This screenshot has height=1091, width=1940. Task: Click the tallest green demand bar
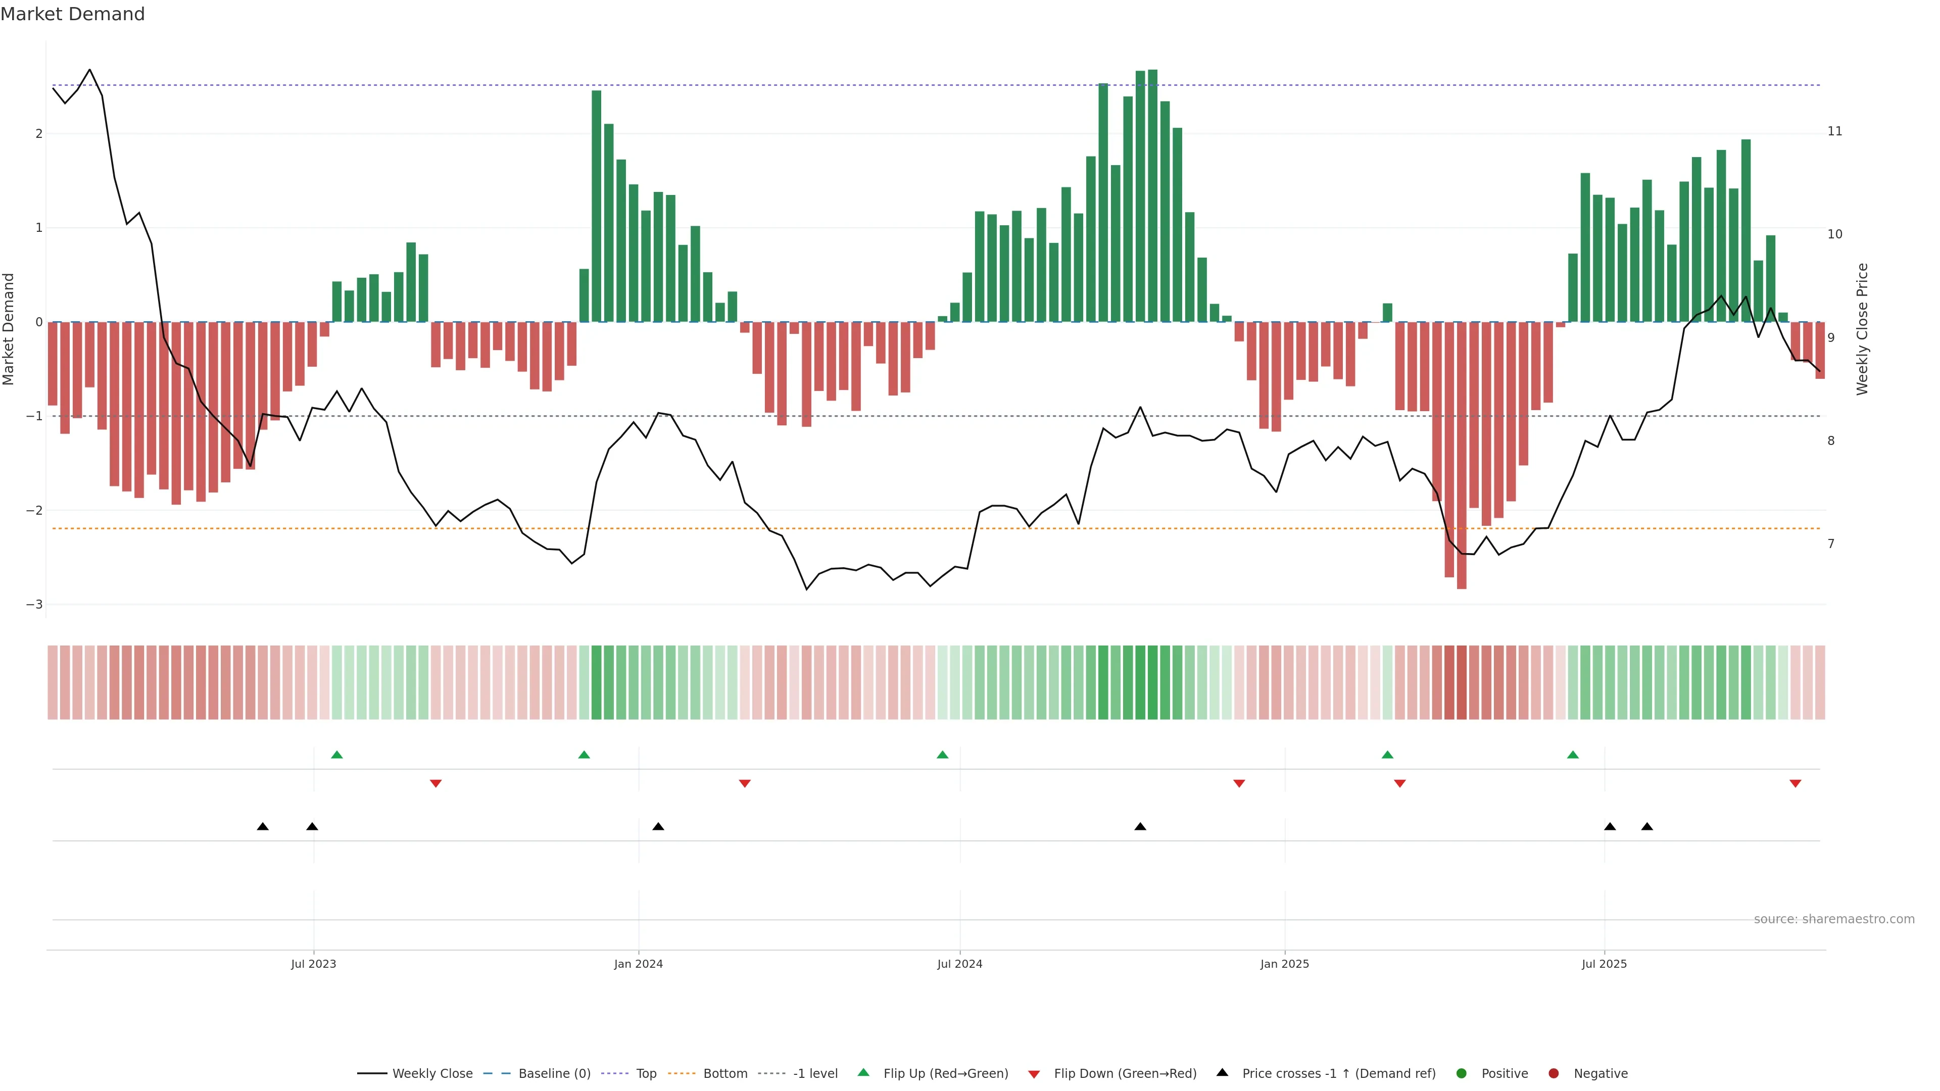click(x=1152, y=196)
